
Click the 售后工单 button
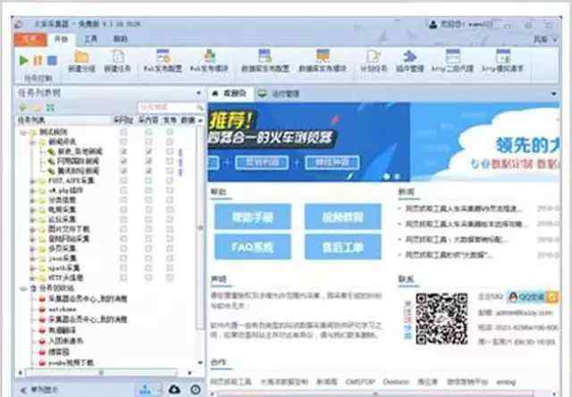click(342, 247)
